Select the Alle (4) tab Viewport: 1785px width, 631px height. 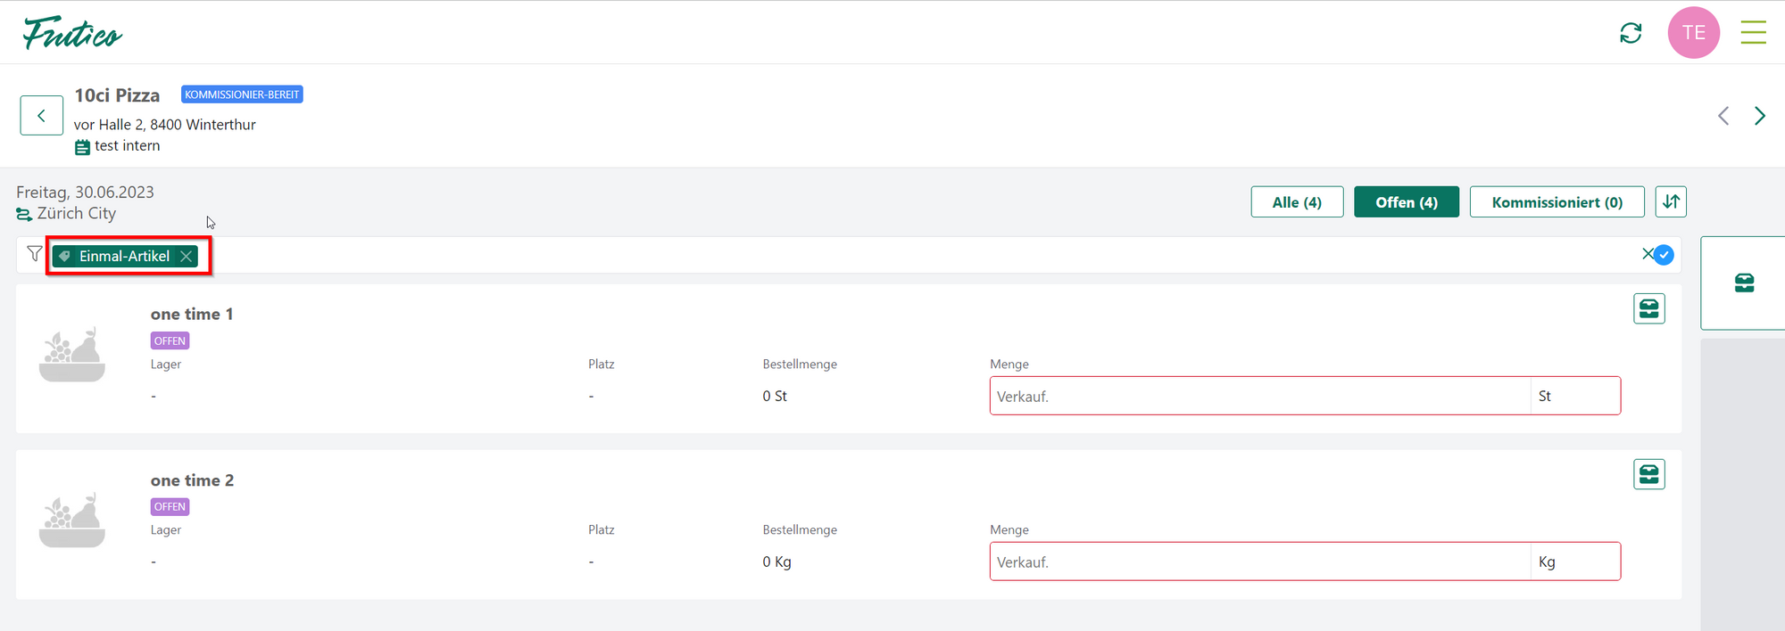pyautogui.click(x=1297, y=202)
